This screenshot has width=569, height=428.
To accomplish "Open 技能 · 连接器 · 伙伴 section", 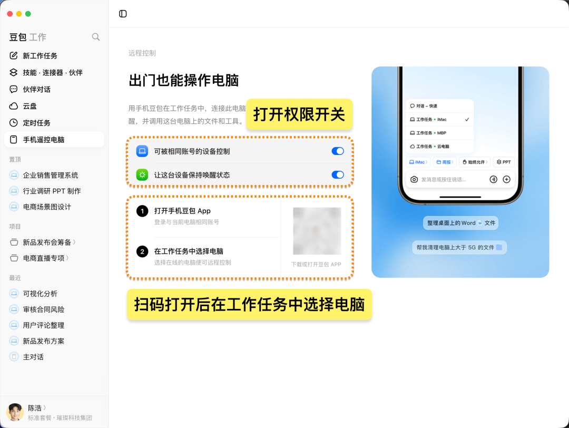I will [x=54, y=73].
